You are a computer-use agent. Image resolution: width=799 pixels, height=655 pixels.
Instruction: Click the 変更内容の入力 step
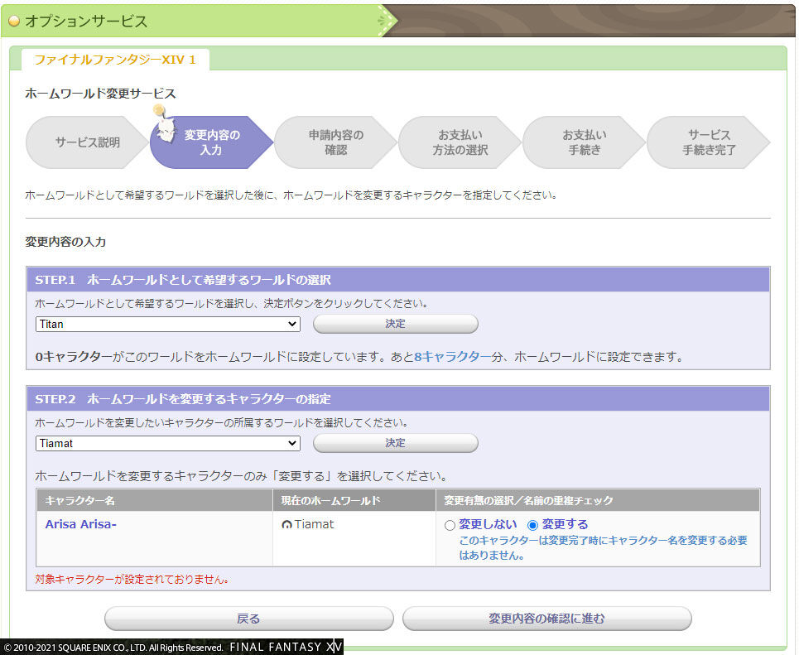pyautogui.click(x=211, y=142)
